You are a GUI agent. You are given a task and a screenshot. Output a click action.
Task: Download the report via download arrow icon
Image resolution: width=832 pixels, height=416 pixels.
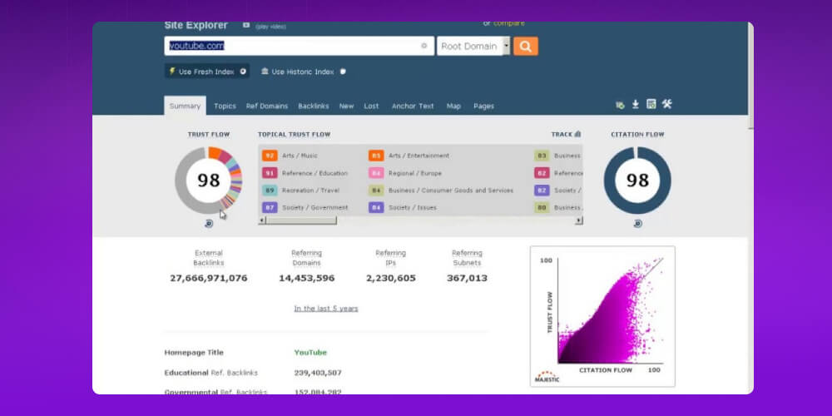click(636, 105)
